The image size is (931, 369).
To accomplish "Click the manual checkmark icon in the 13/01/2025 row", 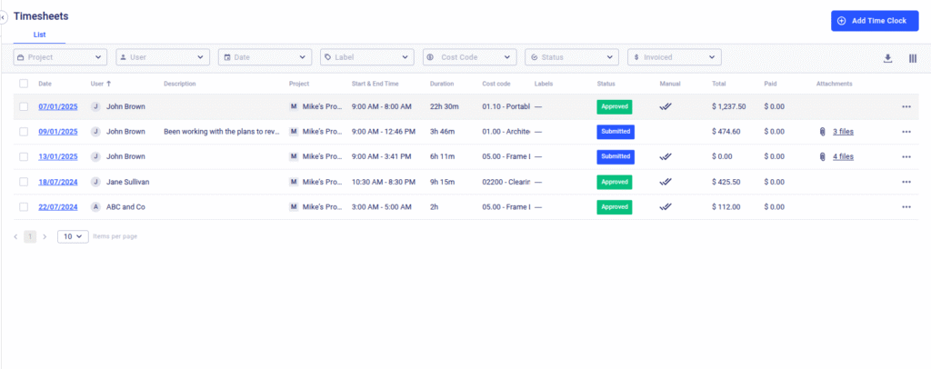I will [666, 156].
